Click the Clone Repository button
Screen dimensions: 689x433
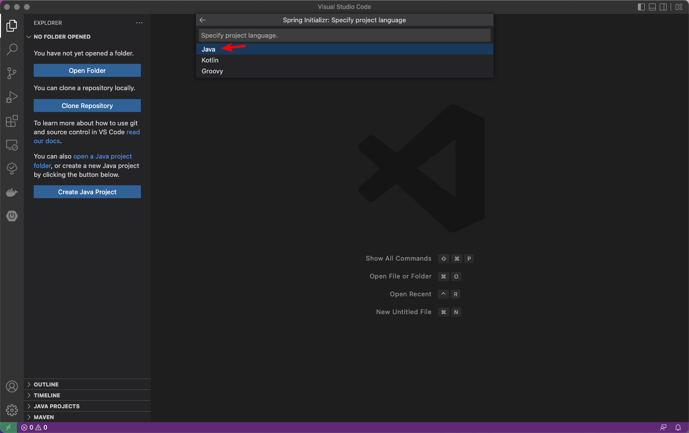[x=87, y=106]
